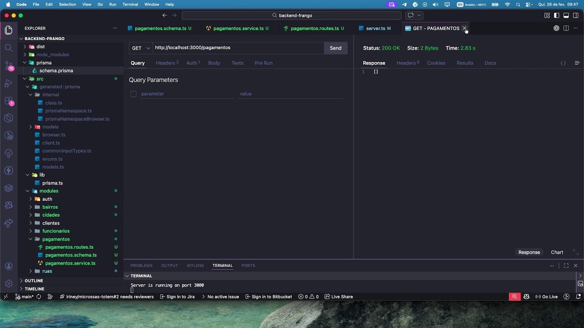Switch to the pagamentos.routes.ts tab
The image size is (584, 328).
315,28
